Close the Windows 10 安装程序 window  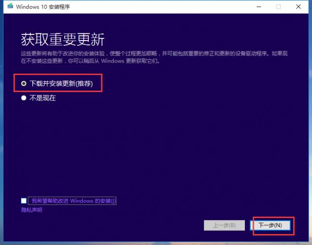298,7
